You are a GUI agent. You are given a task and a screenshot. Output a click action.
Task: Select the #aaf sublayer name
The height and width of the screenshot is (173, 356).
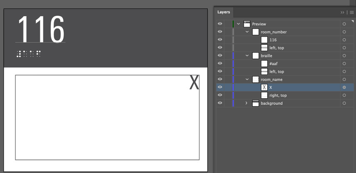click(274, 64)
